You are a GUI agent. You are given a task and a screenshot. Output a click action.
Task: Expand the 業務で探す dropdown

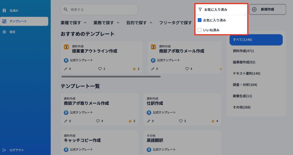coord(106,23)
